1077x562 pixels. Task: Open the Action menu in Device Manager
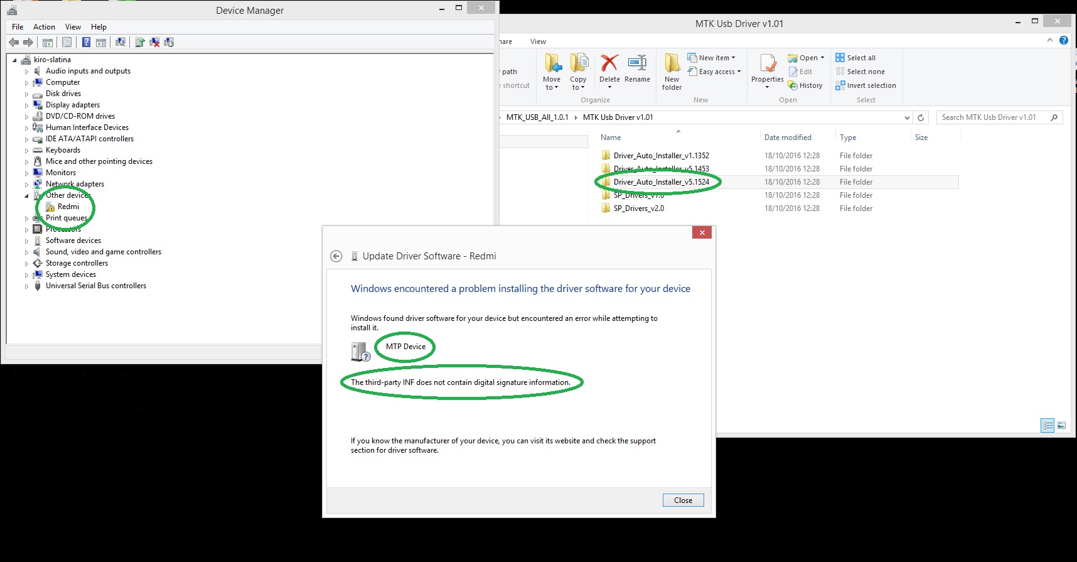[44, 27]
